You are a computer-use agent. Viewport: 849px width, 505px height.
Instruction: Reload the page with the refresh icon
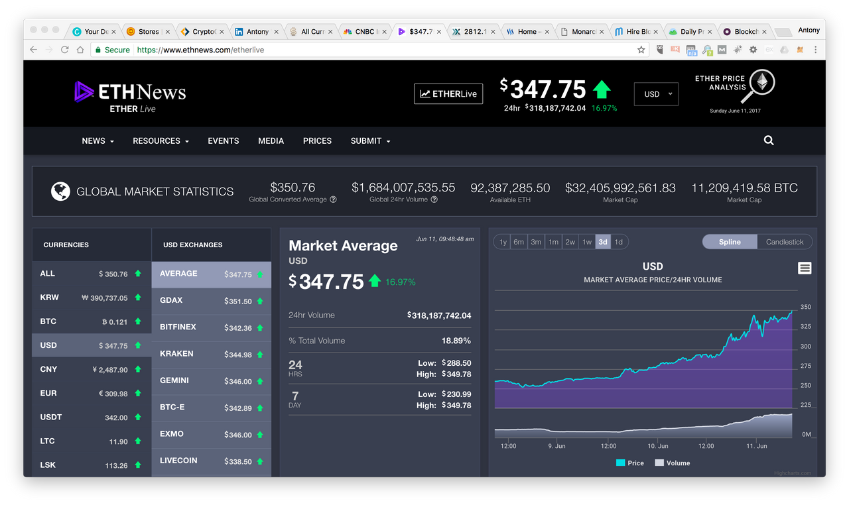coord(64,50)
